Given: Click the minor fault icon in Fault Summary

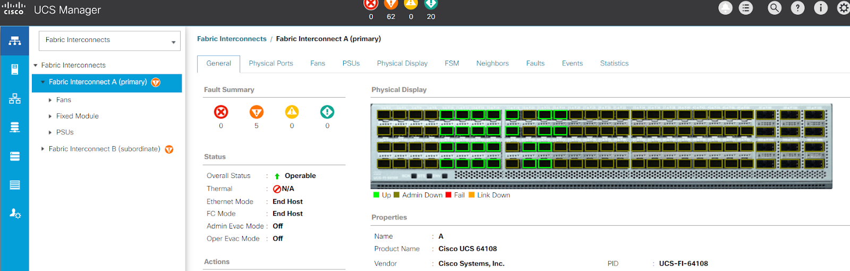Looking at the screenshot, I should 292,112.
